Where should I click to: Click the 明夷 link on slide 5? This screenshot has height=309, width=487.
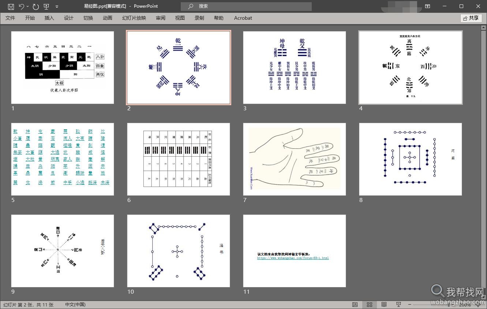55,159
